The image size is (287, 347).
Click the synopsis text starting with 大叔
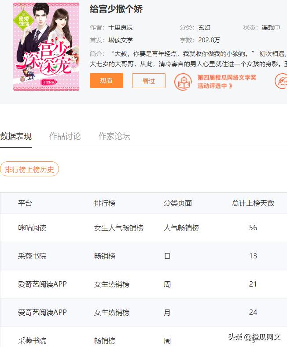coord(188,59)
